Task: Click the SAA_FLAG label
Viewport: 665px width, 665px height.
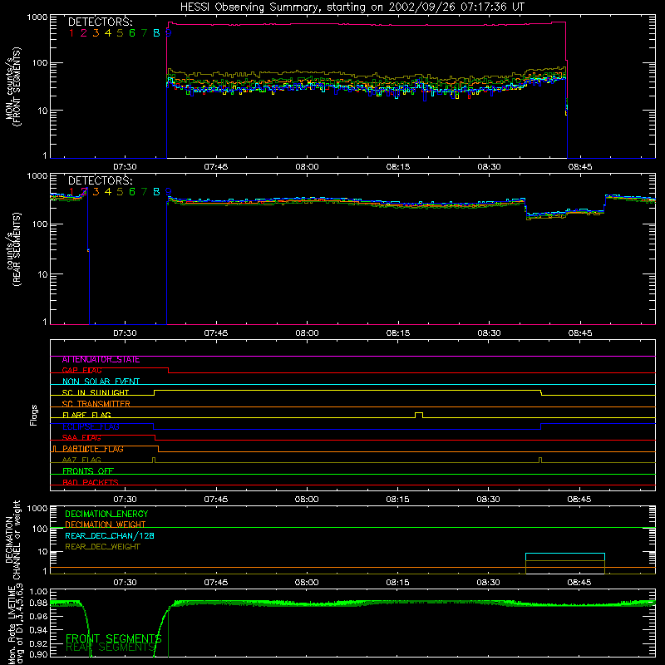Action: tap(81, 438)
